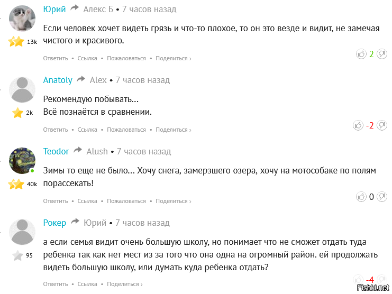This screenshot has width=392, height=294.
Task: Upvote Юрий's comment with thumbs-up icon
Action: 362,54
